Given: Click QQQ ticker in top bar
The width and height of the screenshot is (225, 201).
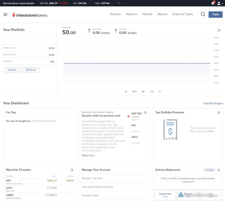Looking at the screenshot, I should click(x=104, y=3).
